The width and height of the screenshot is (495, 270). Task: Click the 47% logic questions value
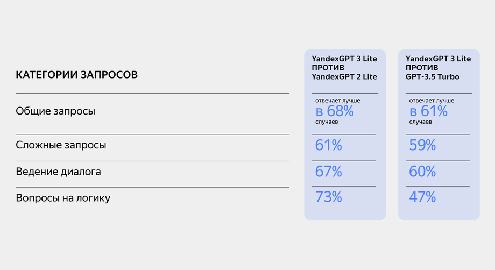click(x=422, y=197)
